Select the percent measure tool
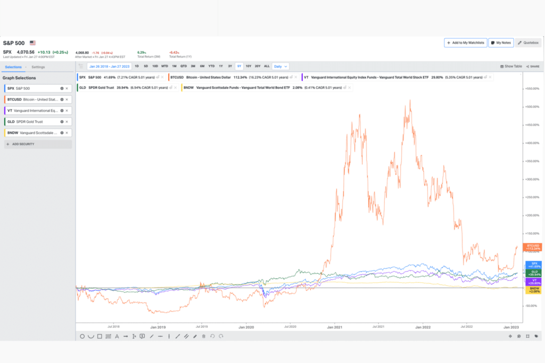Screen dimensions: 545x363 [134, 336]
